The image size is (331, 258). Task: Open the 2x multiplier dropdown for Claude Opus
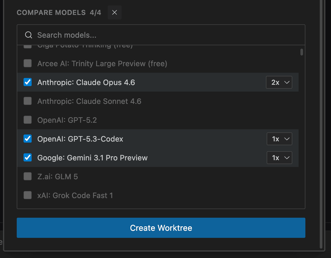pos(279,82)
